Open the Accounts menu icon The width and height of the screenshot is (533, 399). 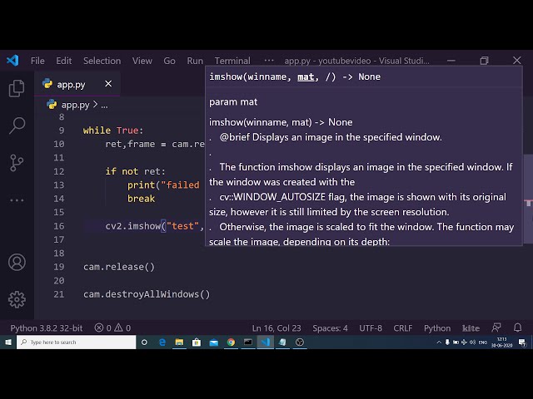pyautogui.click(x=17, y=262)
